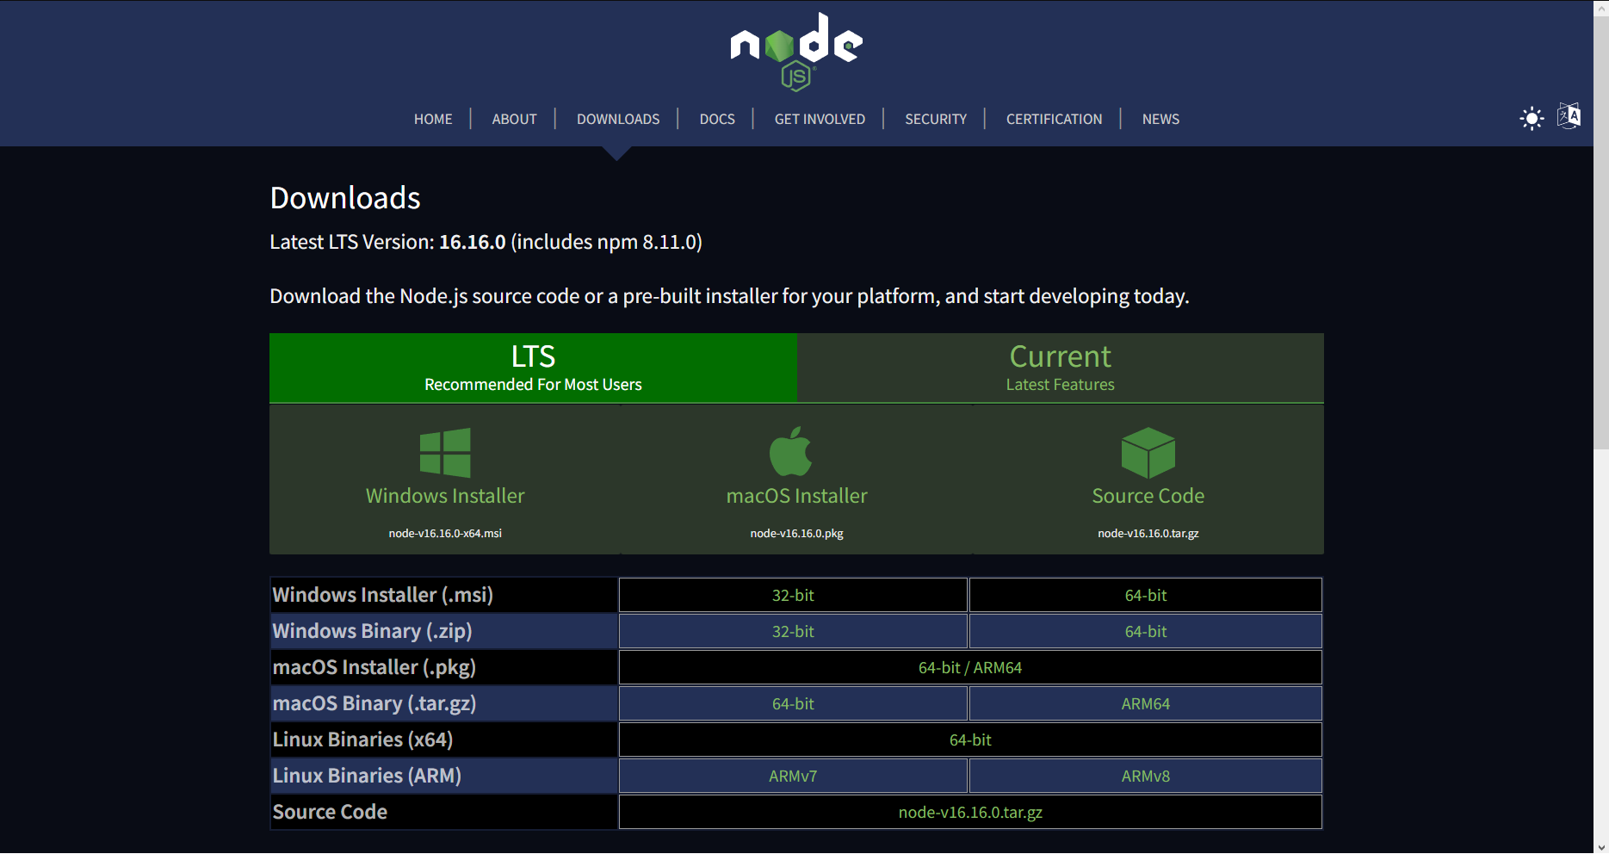Download Linux Binaries (x64) 64-bit
This screenshot has height=854, width=1609.
(970, 740)
